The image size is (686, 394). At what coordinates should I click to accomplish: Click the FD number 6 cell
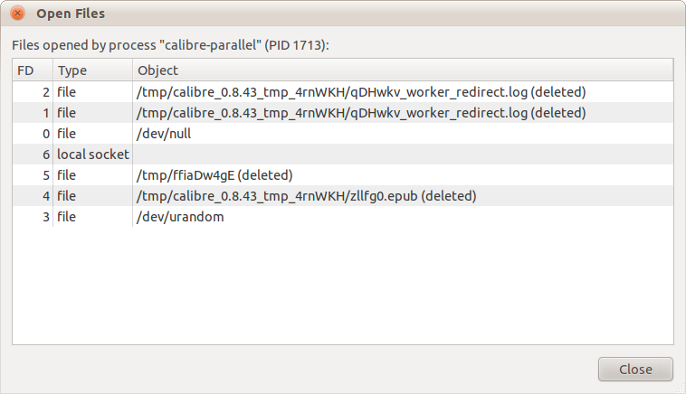(45, 155)
